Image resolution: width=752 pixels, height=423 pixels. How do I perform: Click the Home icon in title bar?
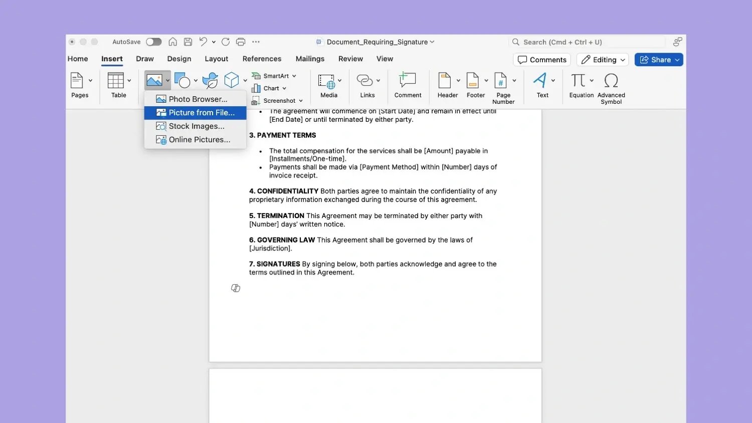point(172,42)
